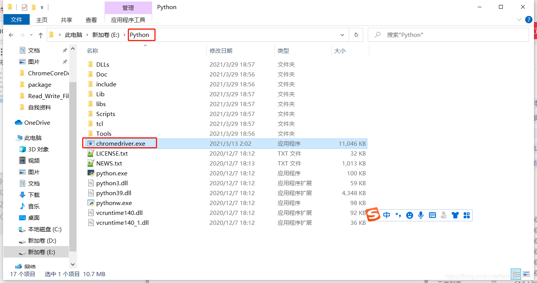Open the 应用程序工具 ribbon tab
Screen dimensions: 537x283
click(x=128, y=20)
